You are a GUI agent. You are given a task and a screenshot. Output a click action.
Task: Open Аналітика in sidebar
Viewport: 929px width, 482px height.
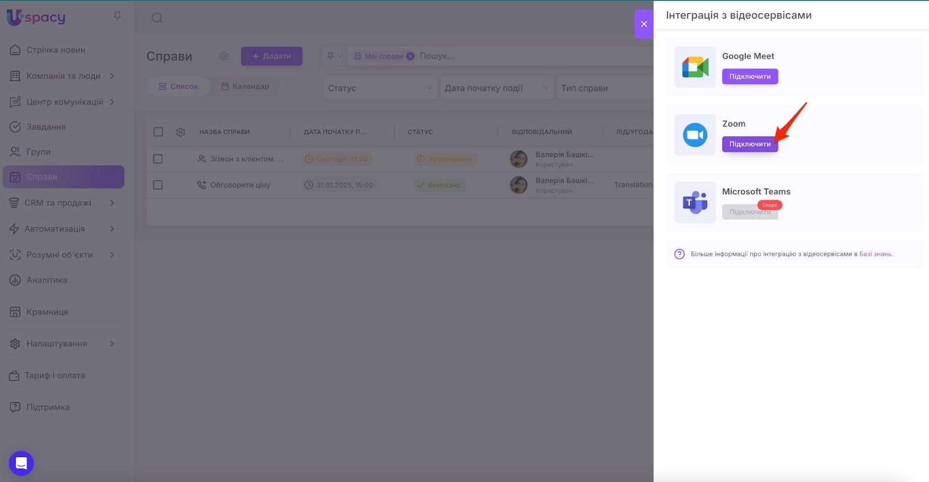pos(47,280)
